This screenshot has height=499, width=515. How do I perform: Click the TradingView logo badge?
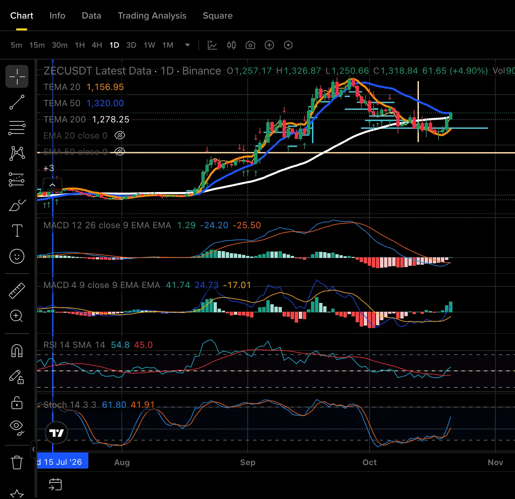click(57, 433)
